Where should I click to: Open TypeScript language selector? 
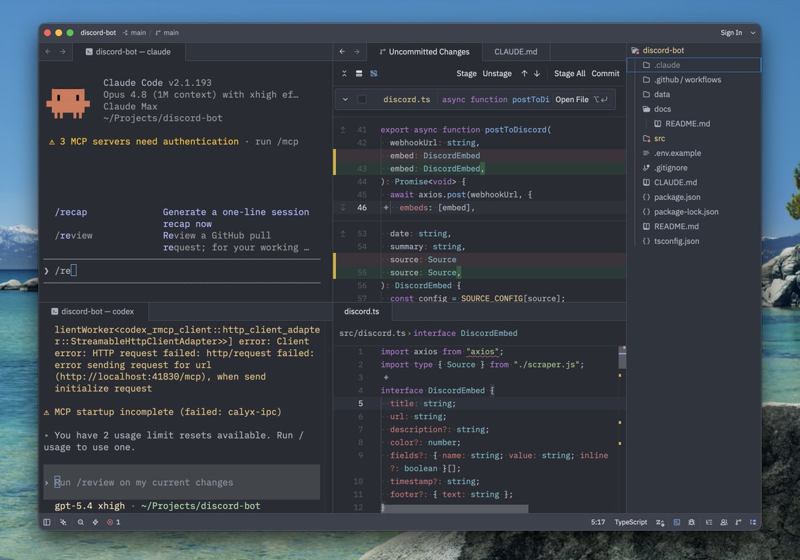click(631, 522)
